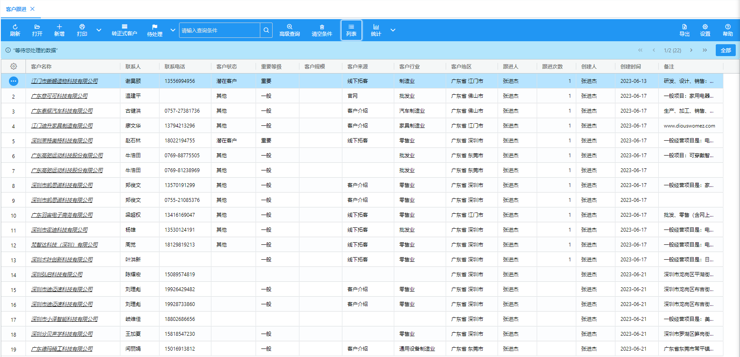Click the Print (打印) icon
The image size is (740, 357).
pos(82,30)
